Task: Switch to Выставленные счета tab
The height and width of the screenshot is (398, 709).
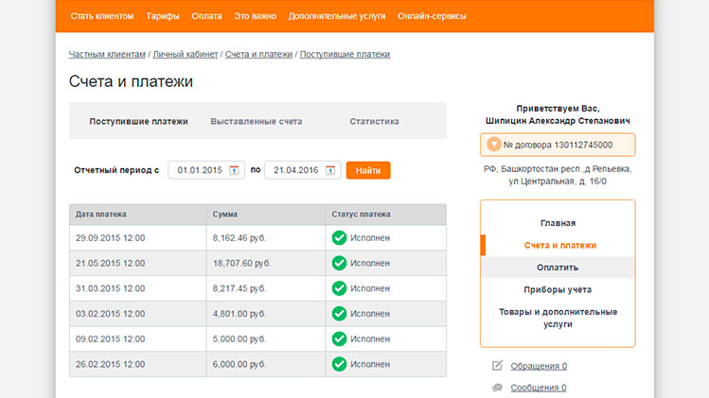Action: (x=257, y=122)
